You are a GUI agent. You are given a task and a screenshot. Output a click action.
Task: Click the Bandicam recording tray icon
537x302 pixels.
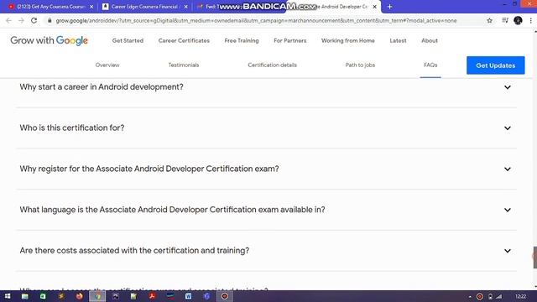pos(479,296)
